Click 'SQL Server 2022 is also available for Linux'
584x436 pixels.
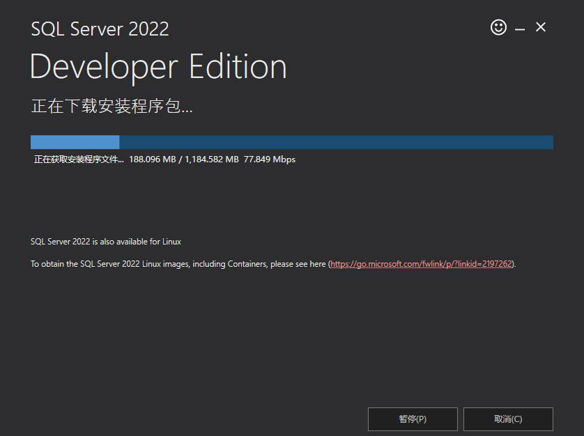pyautogui.click(x=106, y=242)
